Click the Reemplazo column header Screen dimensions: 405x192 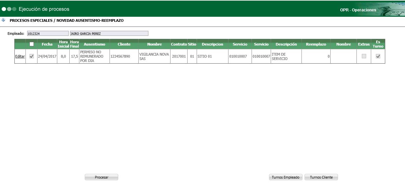[x=316, y=44]
